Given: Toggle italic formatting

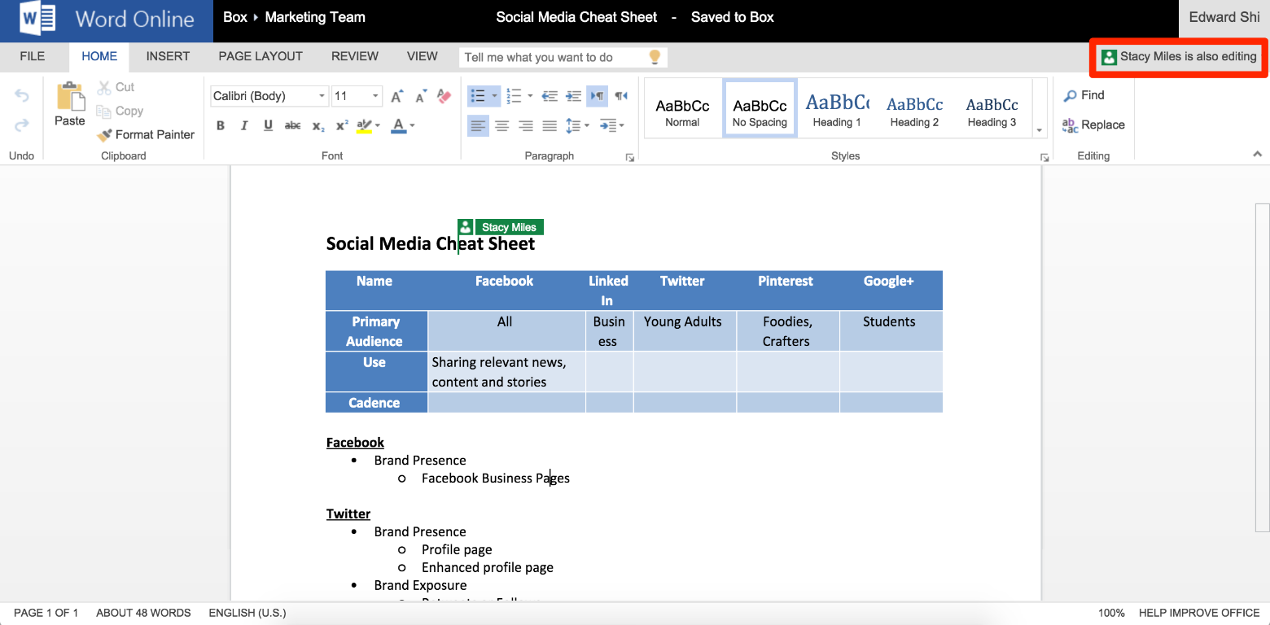Looking at the screenshot, I should (x=244, y=125).
